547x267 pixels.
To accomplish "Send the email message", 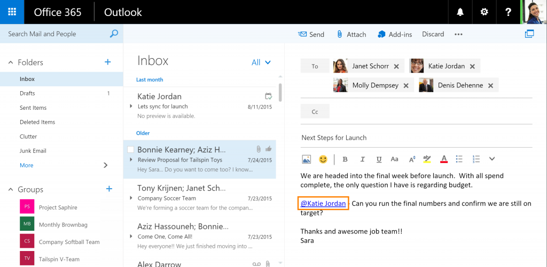I will pos(311,34).
